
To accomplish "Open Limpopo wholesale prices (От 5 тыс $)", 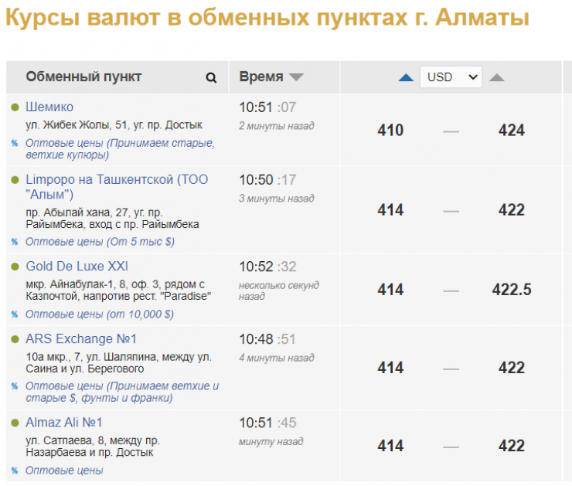I will 100,242.
